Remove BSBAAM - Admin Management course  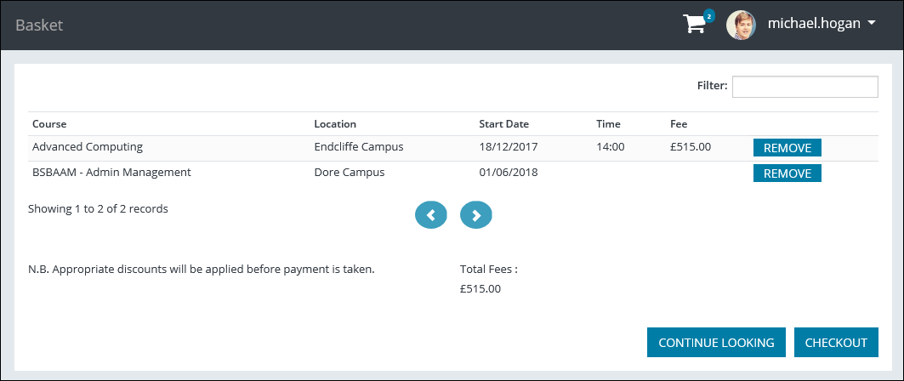click(787, 173)
